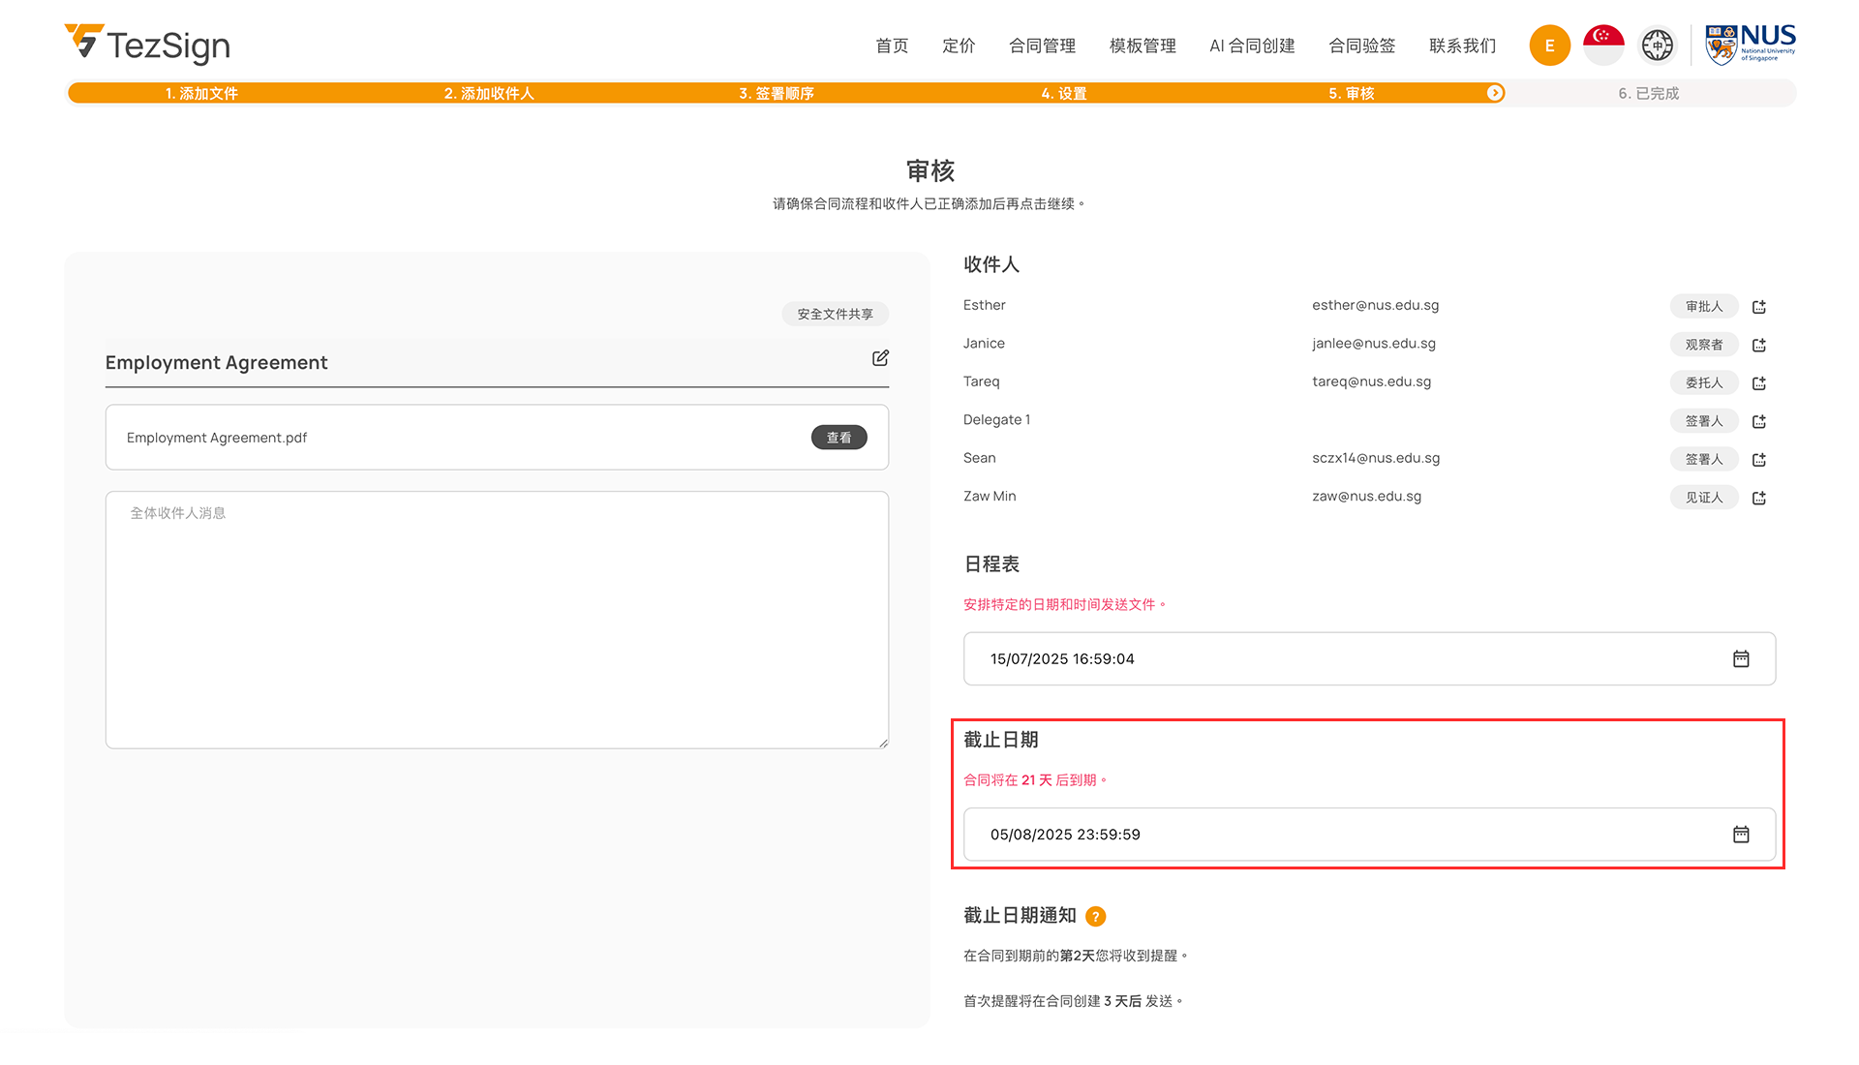Click the TezSign logo
The height and width of the screenshot is (1065, 1859).
coord(147,45)
